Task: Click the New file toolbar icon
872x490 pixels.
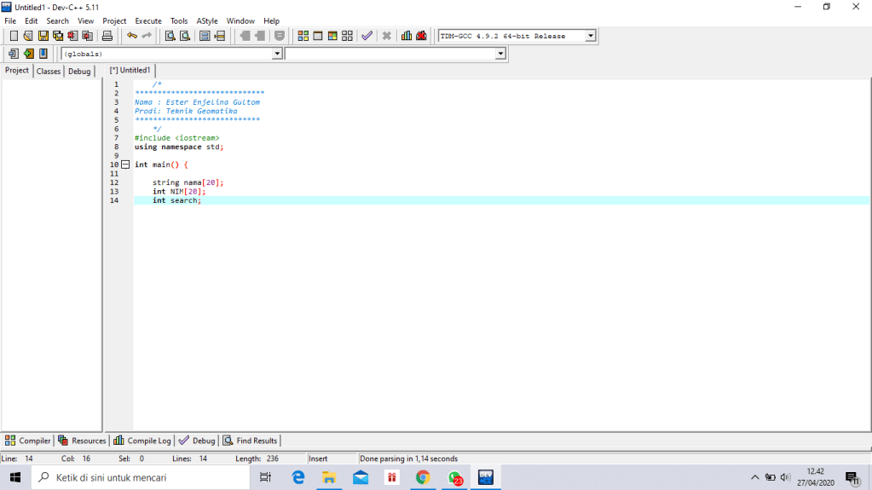Action: click(x=14, y=36)
